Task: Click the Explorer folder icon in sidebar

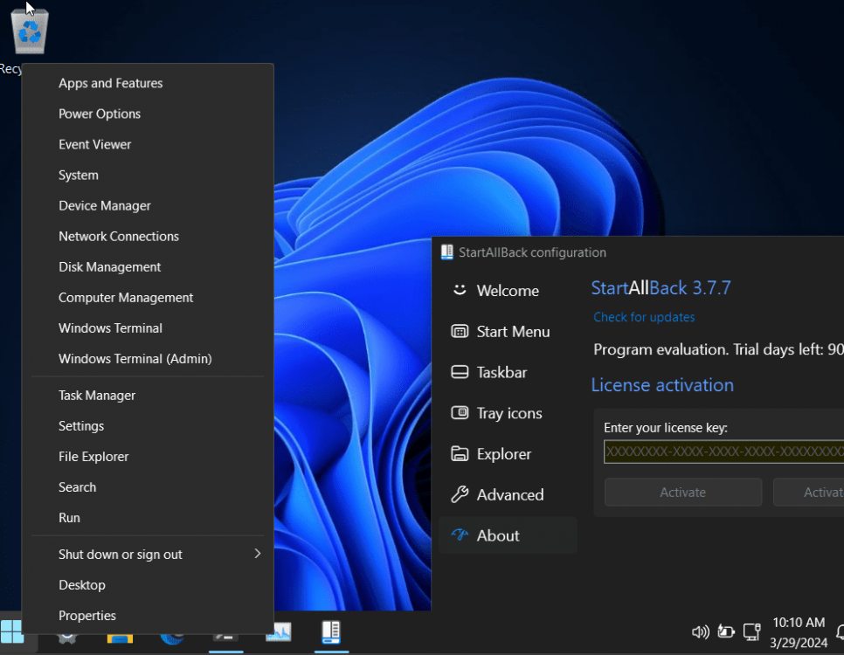Action: coord(460,454)
